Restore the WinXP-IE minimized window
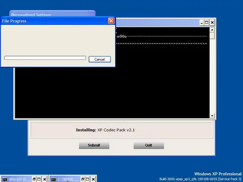The image size is (243, 182). point(34,179)
